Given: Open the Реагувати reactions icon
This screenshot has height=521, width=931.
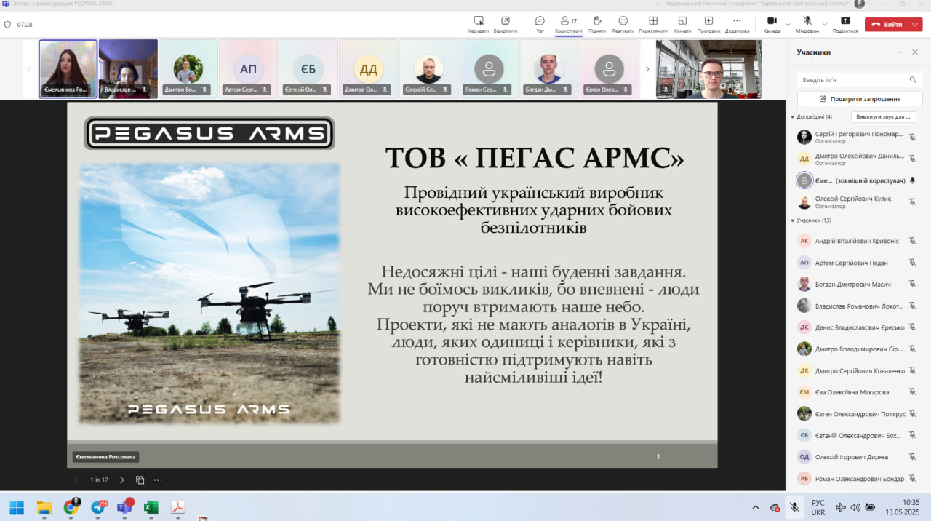Looking at the screenshot, I should click(x=623, y=23).
